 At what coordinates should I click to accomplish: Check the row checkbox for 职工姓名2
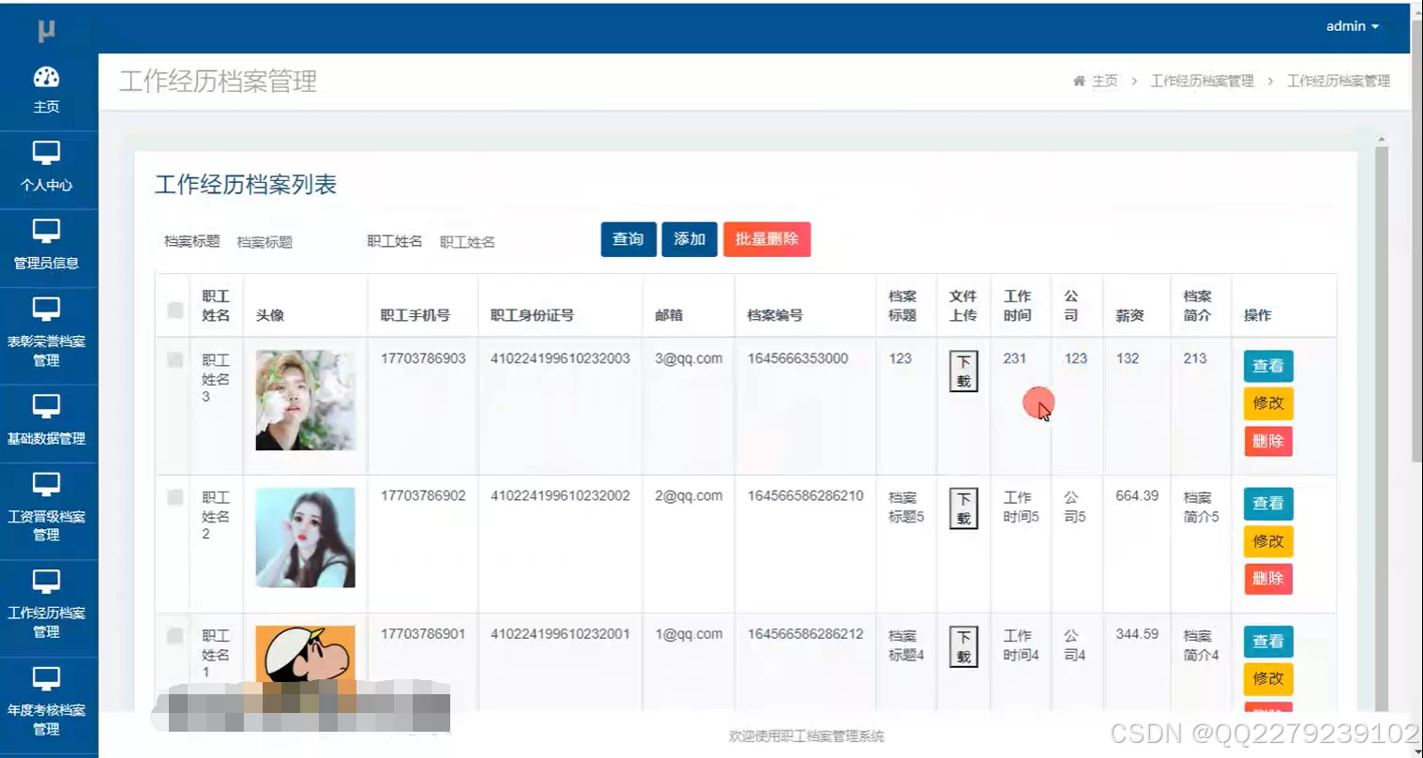point(175,497)
